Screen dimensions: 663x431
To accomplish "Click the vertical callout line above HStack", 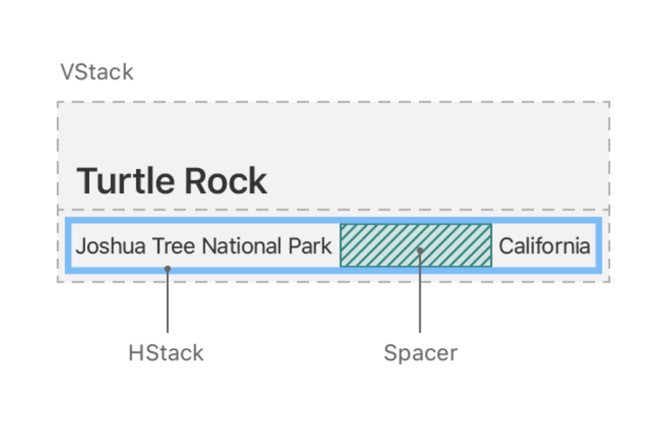I will (x=167, y=301).
